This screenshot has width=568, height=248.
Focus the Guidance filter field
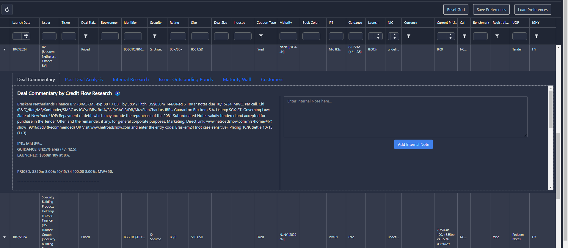[x=356, y=36]
